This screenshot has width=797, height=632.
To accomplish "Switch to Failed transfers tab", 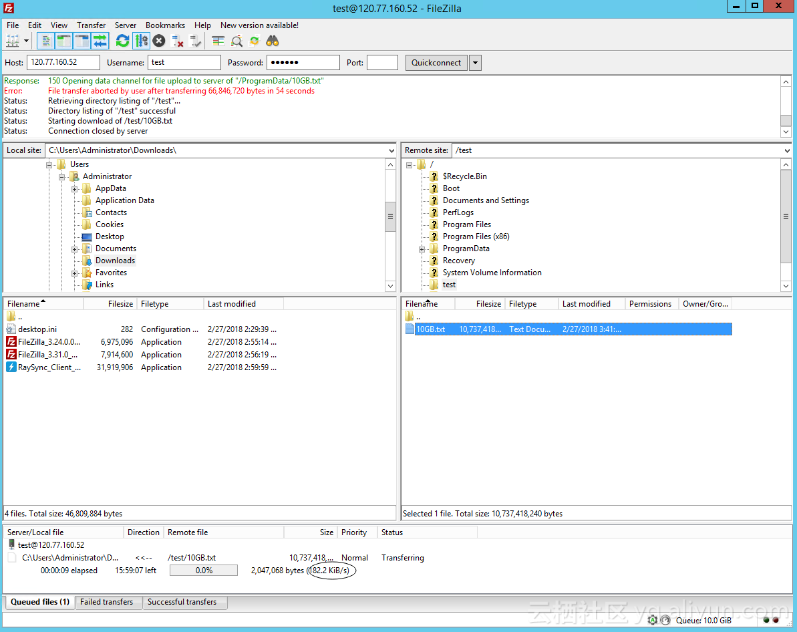I will [107, 602].
